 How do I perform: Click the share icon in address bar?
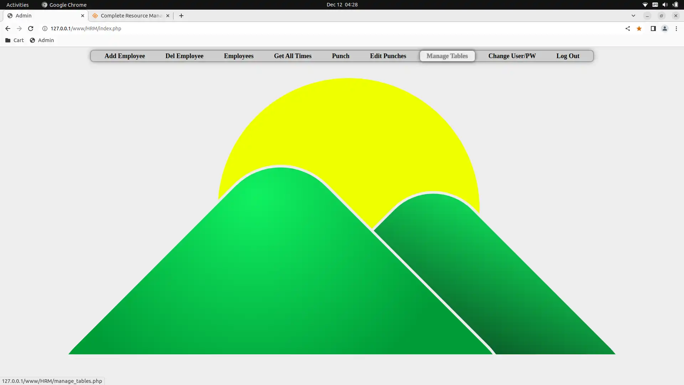click(x=627, y=28)
